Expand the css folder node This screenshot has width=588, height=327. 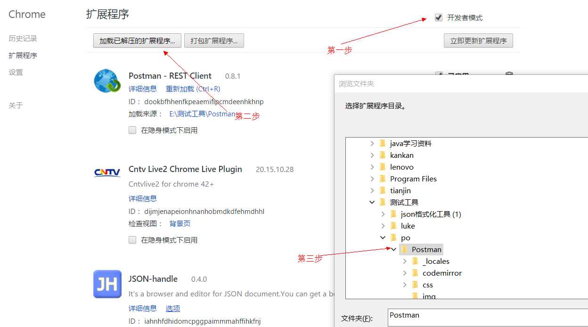(x=405, y=285)
